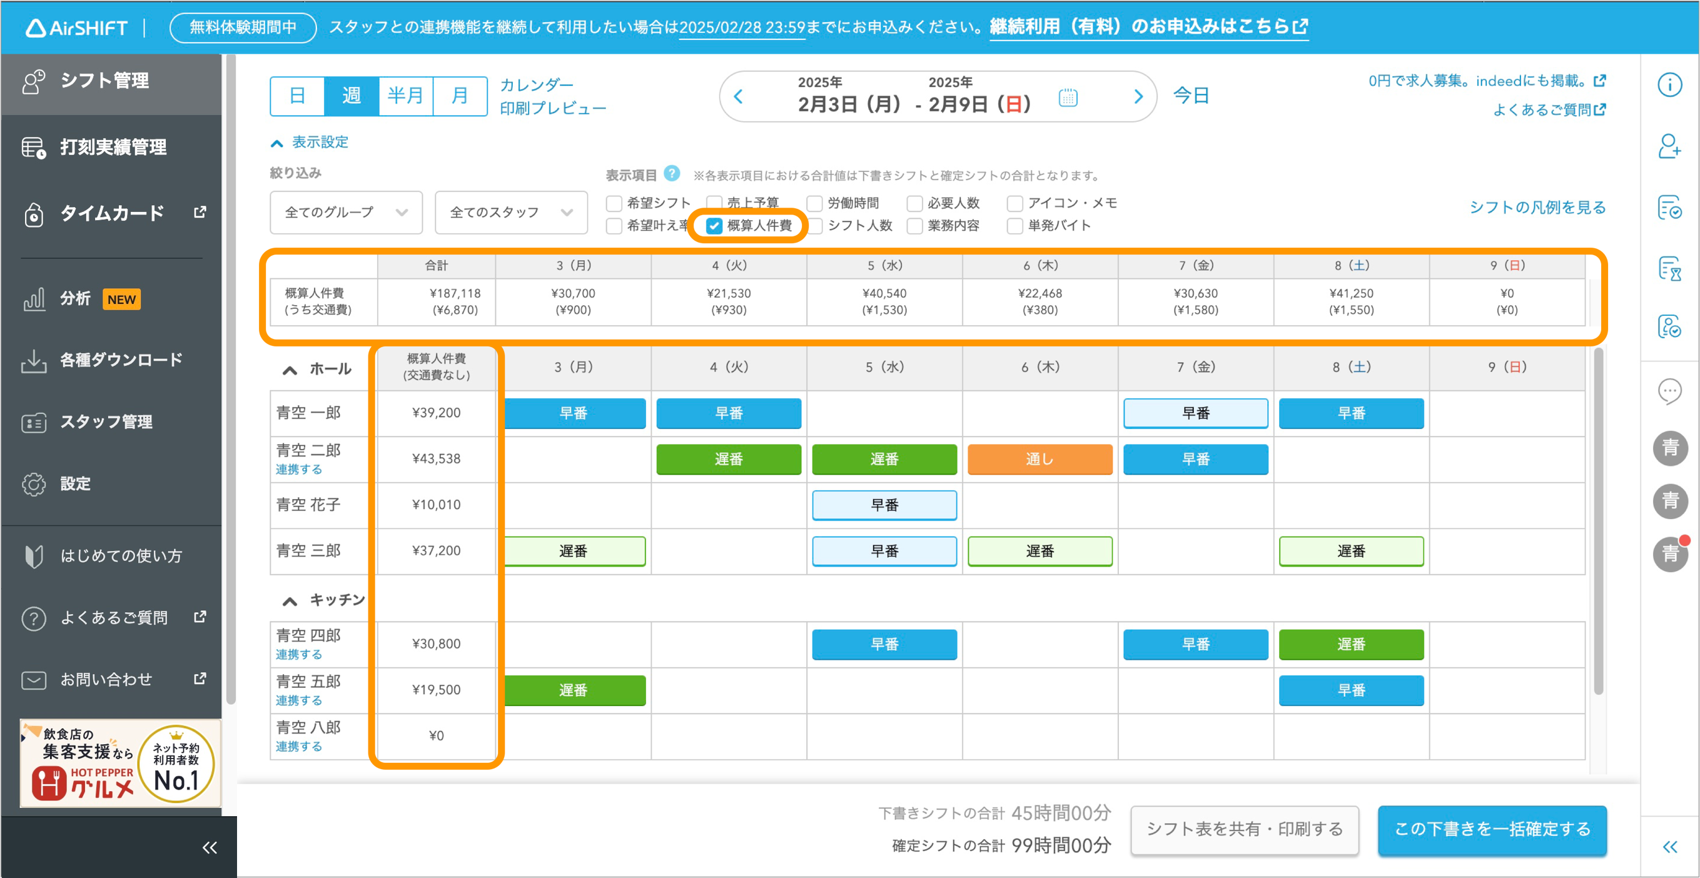The height and width of the screenshot is (878, 1700).
Task: Click the シフト管理 person icon
Action: (x=34, y=81)
